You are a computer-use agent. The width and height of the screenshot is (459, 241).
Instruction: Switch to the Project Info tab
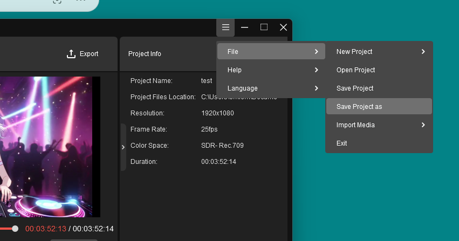(145, 54)
